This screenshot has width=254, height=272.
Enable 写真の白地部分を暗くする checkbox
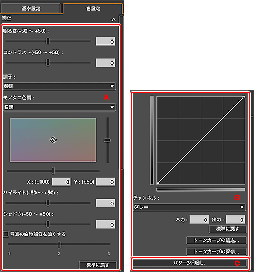[6, 234]
